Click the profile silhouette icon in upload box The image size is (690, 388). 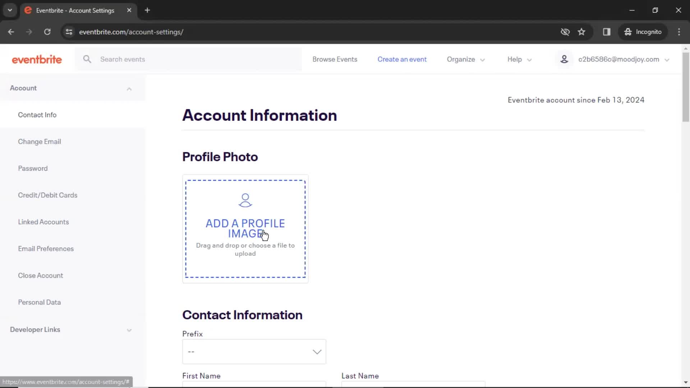[245, 200]
